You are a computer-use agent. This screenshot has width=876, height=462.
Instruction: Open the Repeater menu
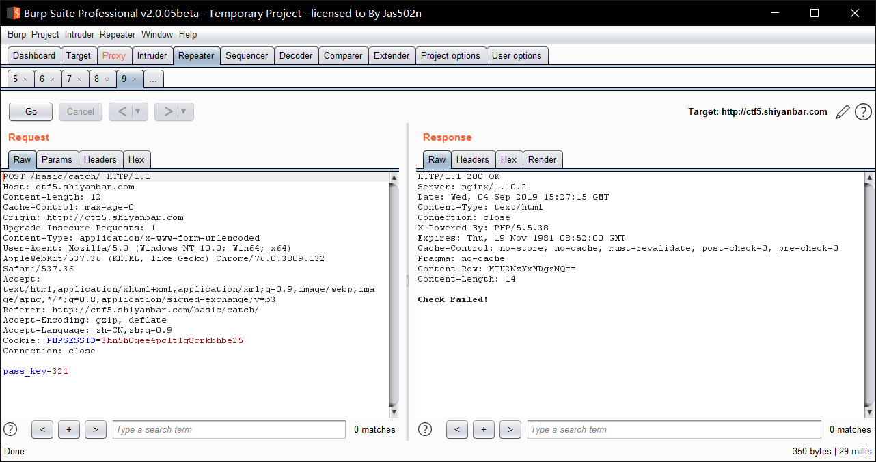tap(118, 34)
